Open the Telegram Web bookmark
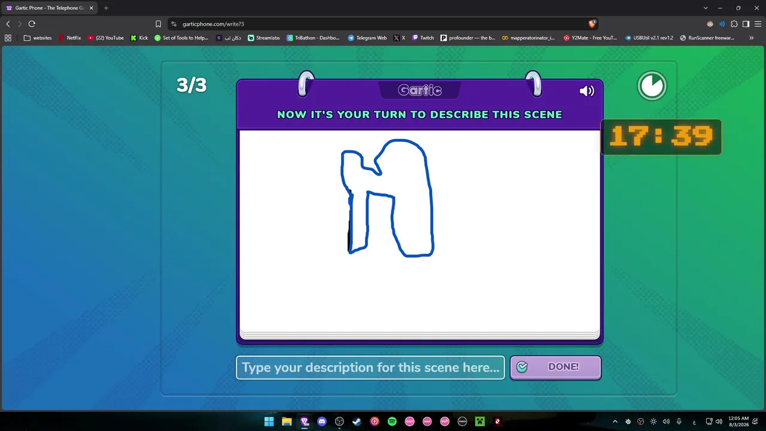This screenshot has height=431, width=766. point(367,38)
